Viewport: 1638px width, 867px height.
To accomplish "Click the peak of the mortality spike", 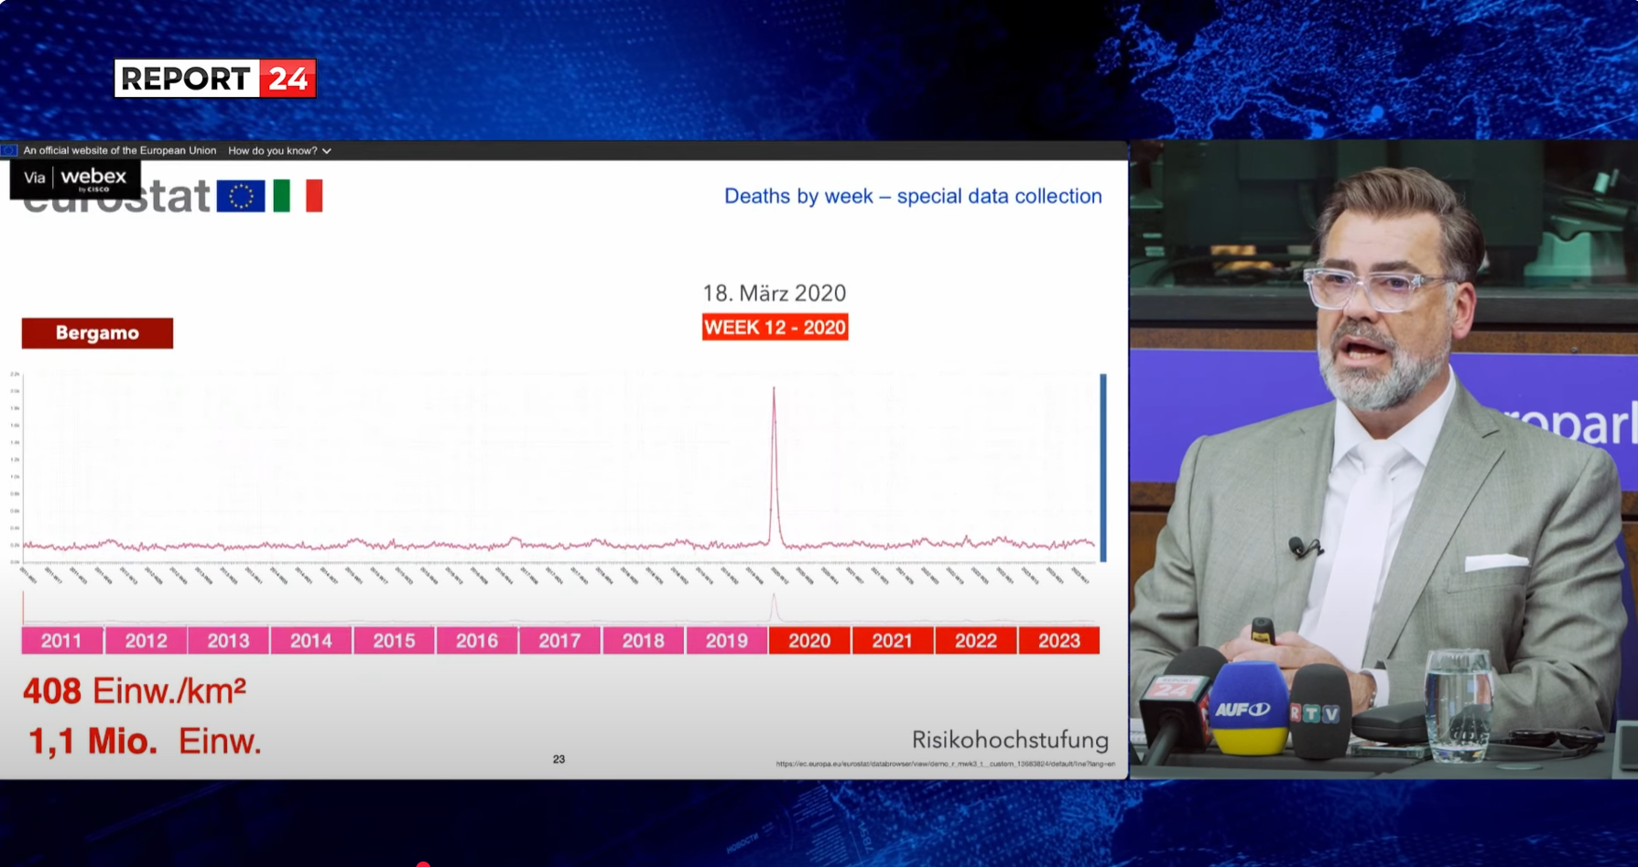I will point(774,389).
